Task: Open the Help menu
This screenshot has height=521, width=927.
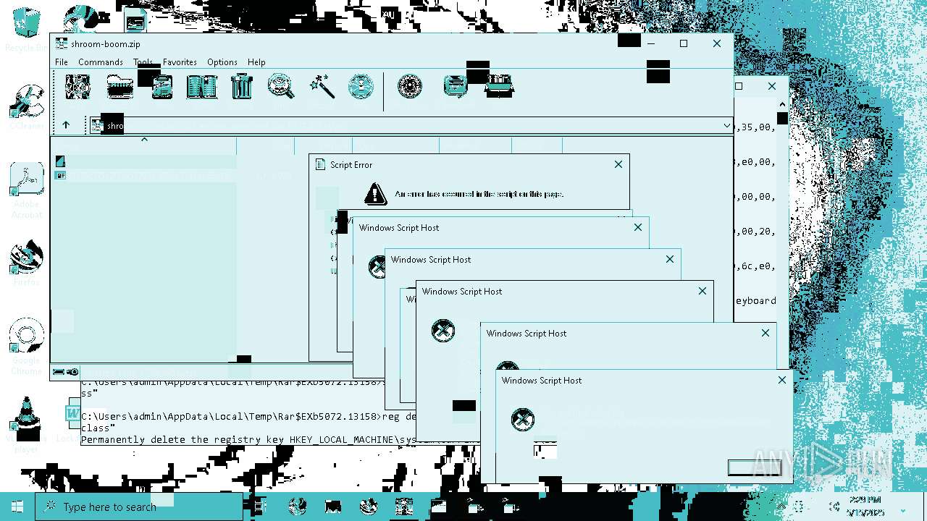Action: [256, 62]
